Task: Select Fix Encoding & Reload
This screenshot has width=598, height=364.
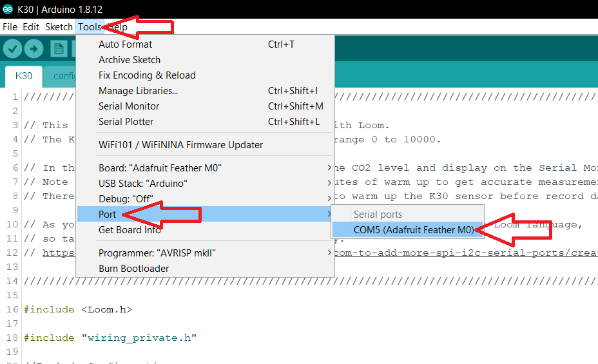Action: (205, 75)
